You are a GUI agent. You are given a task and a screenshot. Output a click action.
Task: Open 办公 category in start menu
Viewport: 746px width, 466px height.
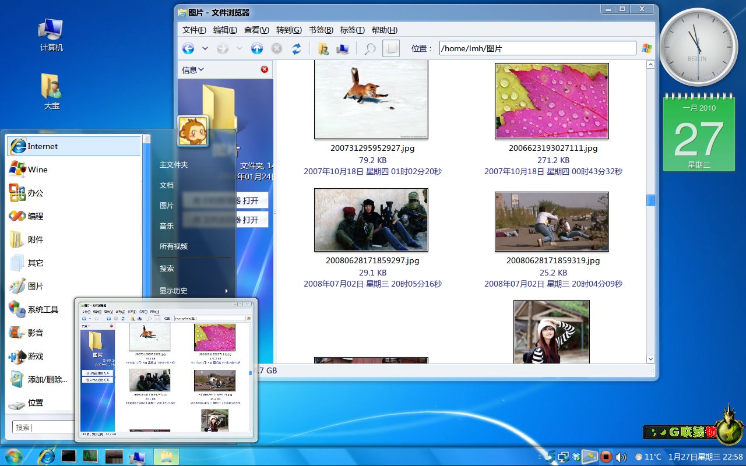click(x=74, y=193)
